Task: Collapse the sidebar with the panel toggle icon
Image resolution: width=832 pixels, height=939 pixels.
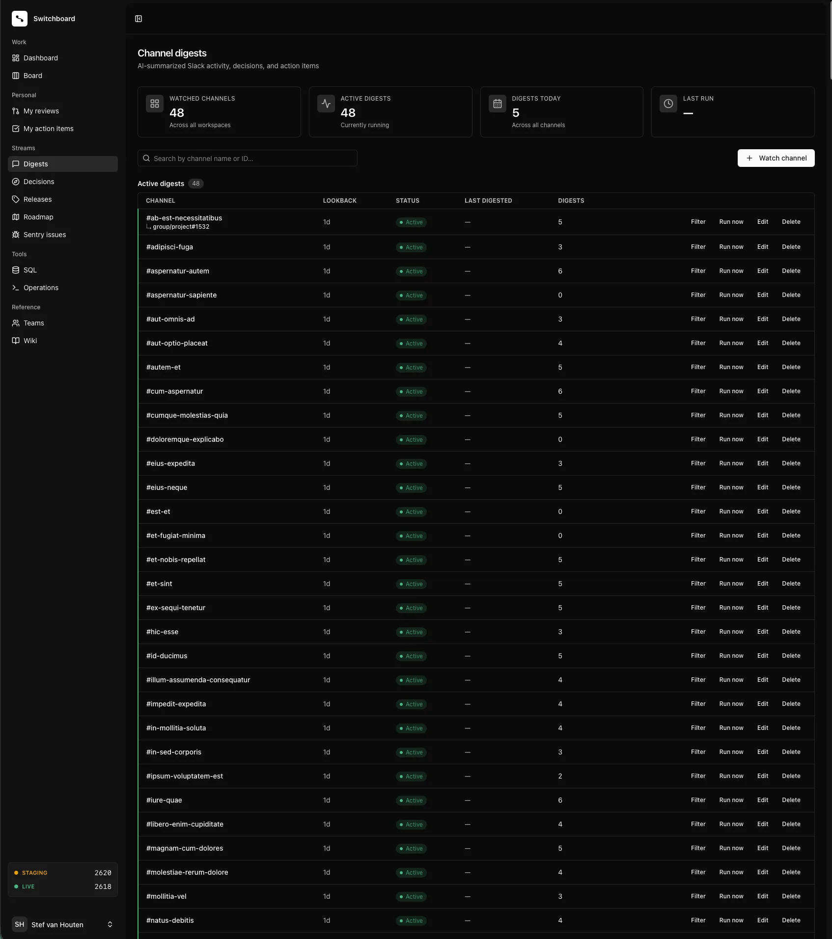Action: coord(139,19)
